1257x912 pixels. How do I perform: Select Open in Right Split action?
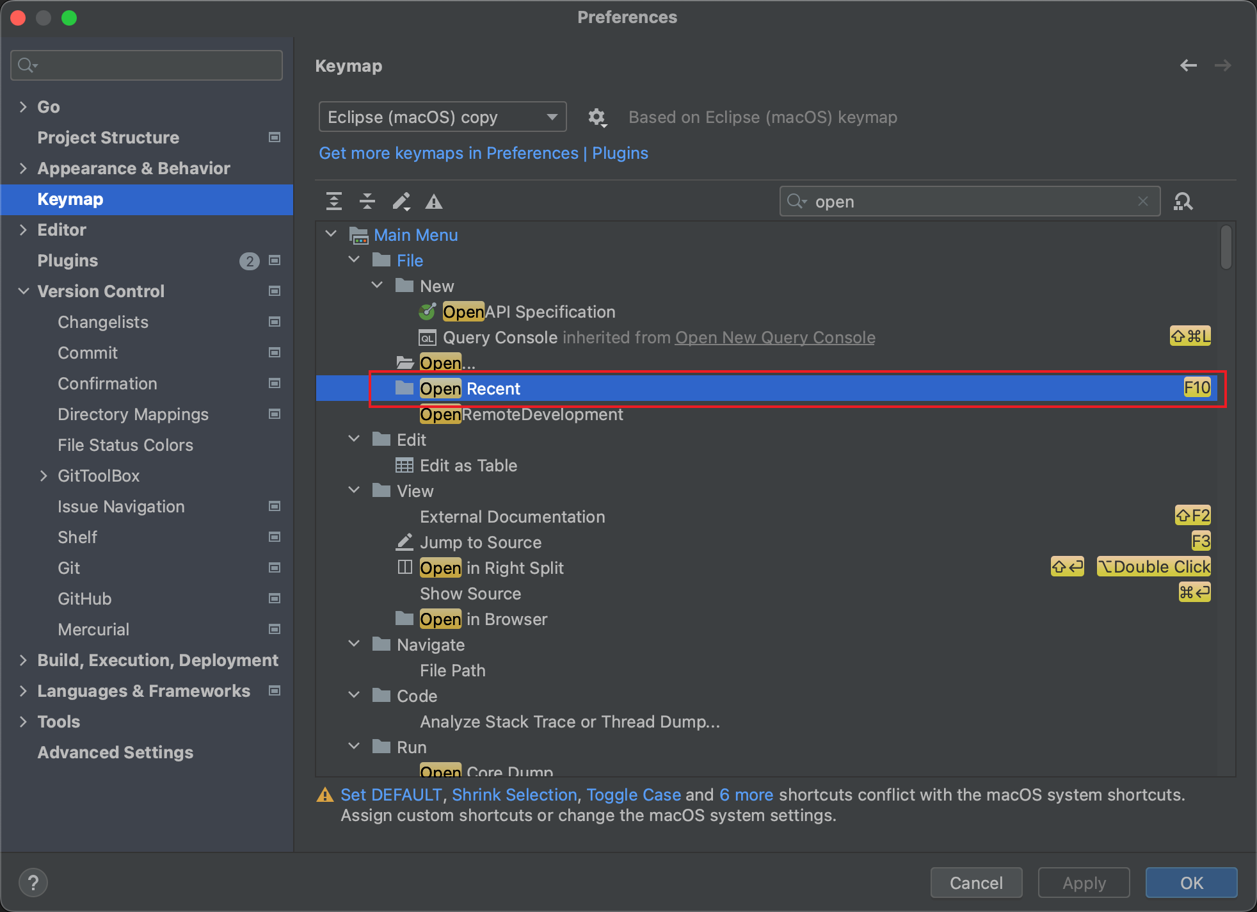pos(492,568)
